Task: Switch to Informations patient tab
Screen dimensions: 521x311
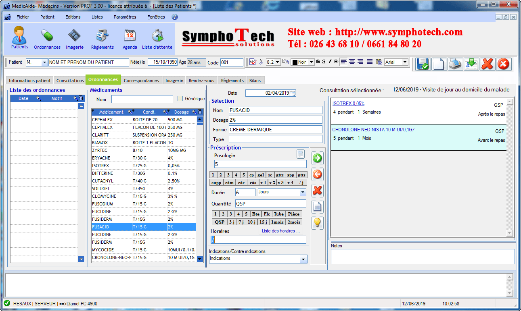Action: coord(30,81)
